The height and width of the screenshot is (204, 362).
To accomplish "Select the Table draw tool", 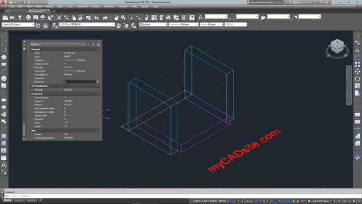I will (x=4, y=158).
